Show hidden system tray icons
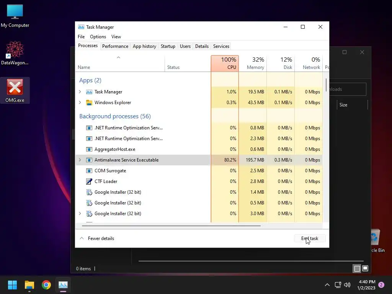This screenshot has height=294, width=392. click(327, 285)
